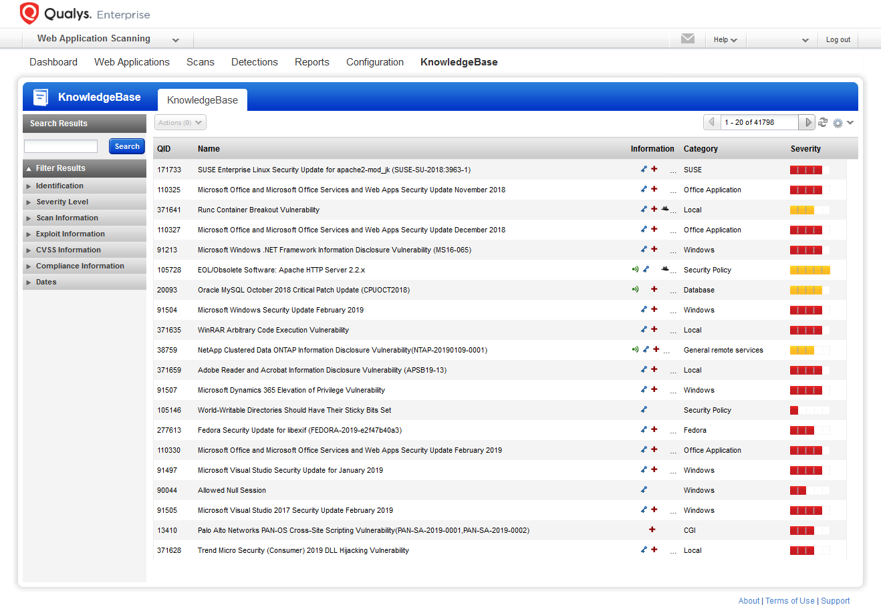Click remote discovery icon in Oracle MySQL row

coord(635,290)
